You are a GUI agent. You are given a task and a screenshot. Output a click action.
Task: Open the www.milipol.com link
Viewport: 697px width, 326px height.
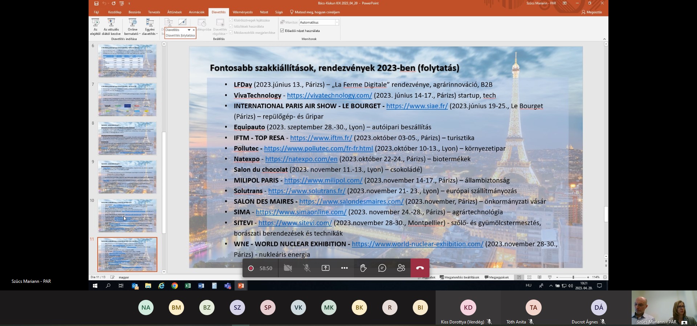[323, 180]
